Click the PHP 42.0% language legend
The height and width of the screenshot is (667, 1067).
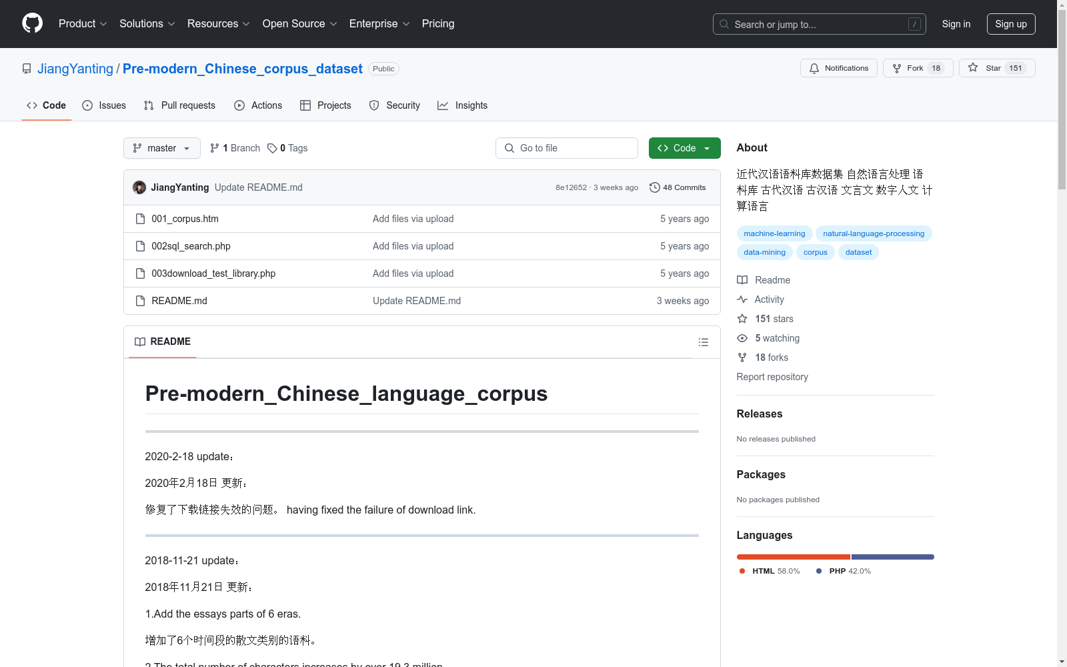coord(844,571)
